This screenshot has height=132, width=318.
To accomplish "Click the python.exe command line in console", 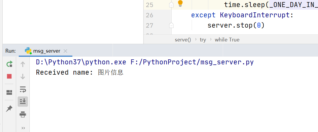I will tap(145, 62).
